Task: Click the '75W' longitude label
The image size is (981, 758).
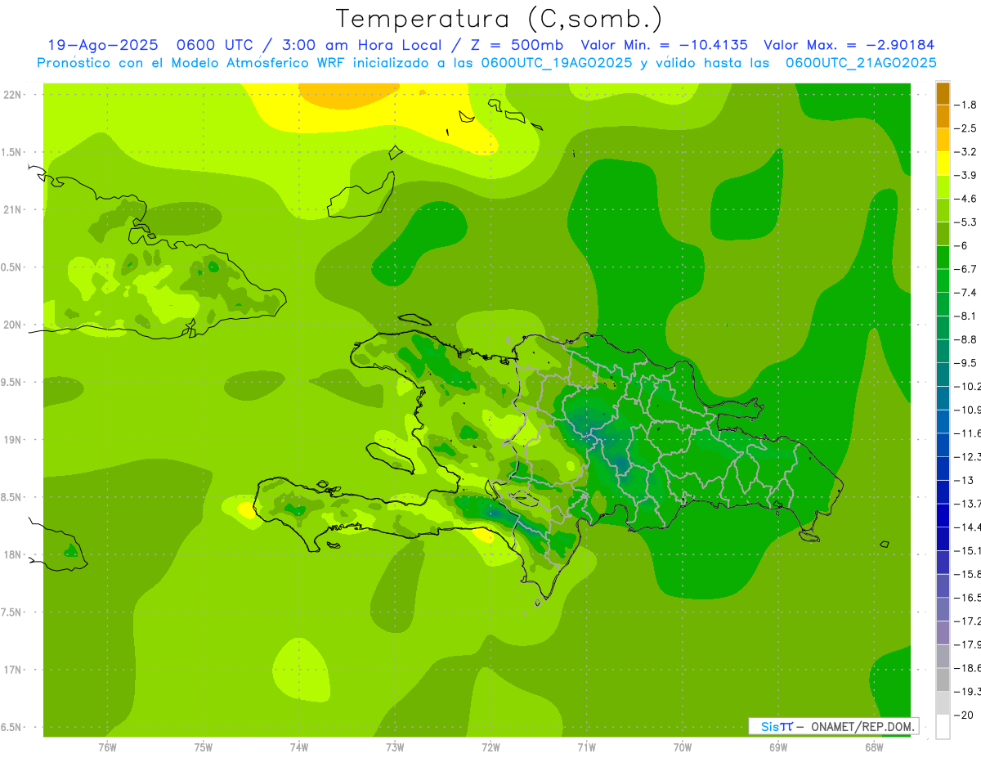Action: [203, 747]
